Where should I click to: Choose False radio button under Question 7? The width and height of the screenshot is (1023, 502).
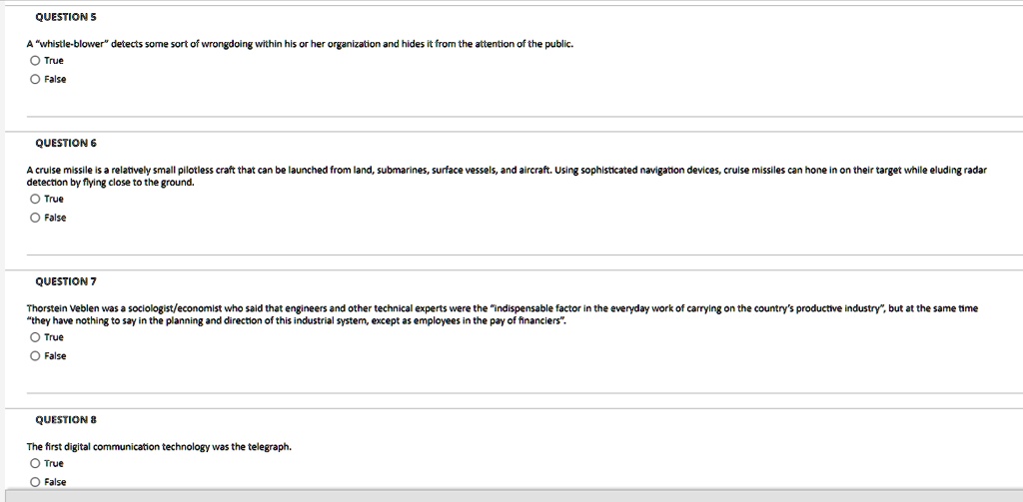click(35, 356)
